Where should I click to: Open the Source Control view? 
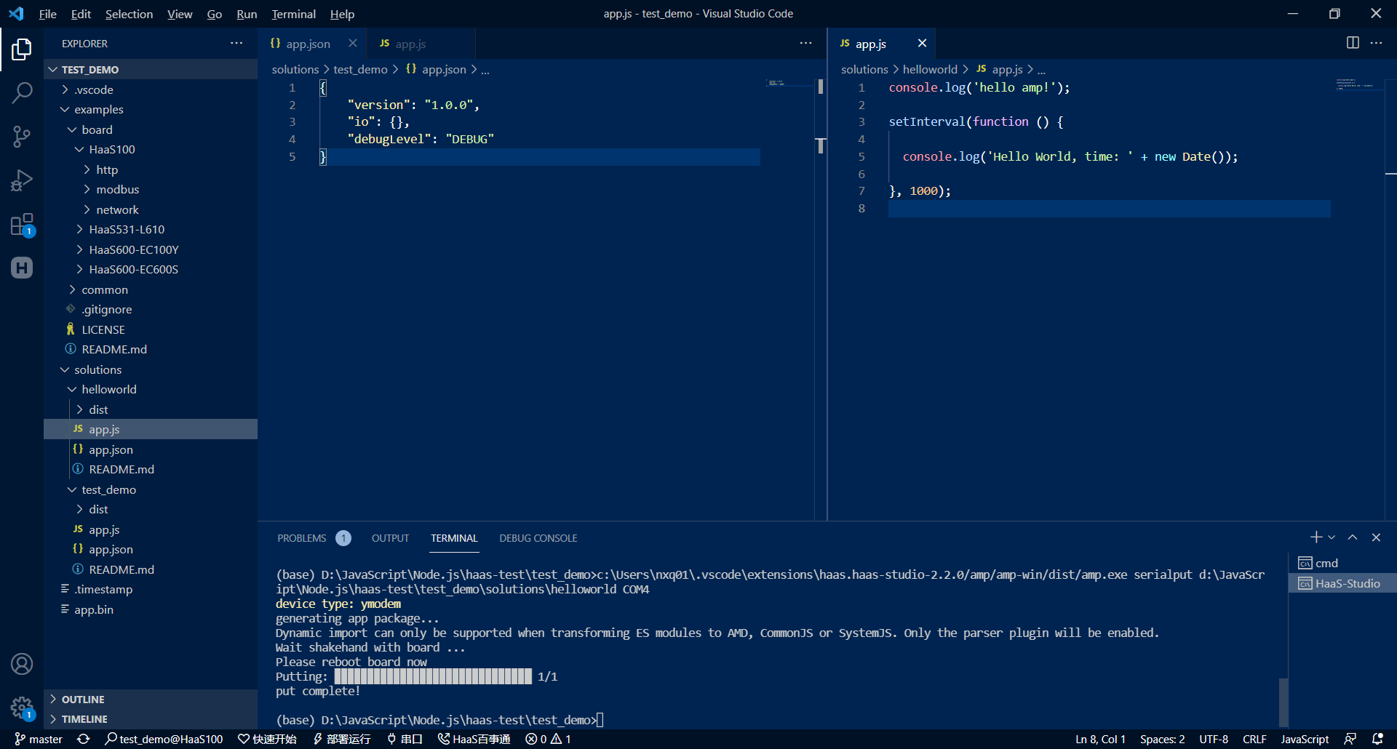click(22, 136)
